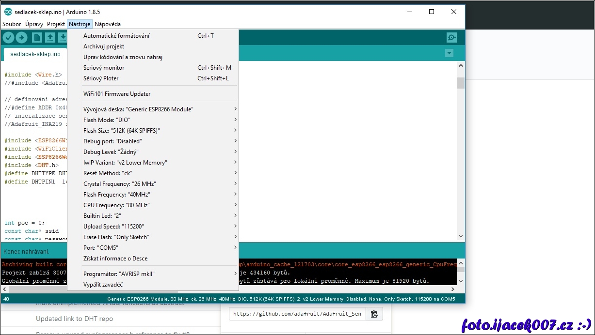
Task: Open the Soubor menu
Action: [x=12, y=24]
